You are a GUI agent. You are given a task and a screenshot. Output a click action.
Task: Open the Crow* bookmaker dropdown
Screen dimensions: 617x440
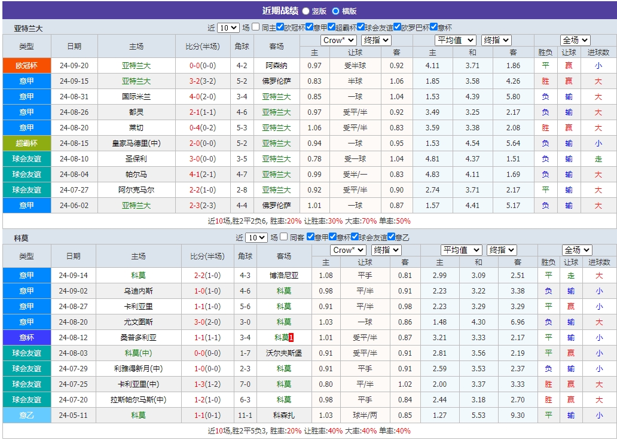[x=338, y=40]
